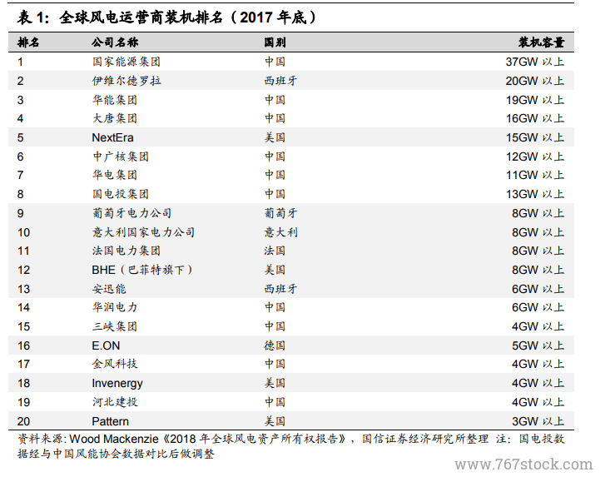This screenshot has width=600, height=477.
Task: Select company name 法国电力集团
Action: coord(126,251)
